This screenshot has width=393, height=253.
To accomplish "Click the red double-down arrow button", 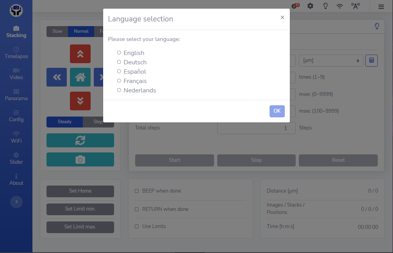I will (x=80, y=101).
